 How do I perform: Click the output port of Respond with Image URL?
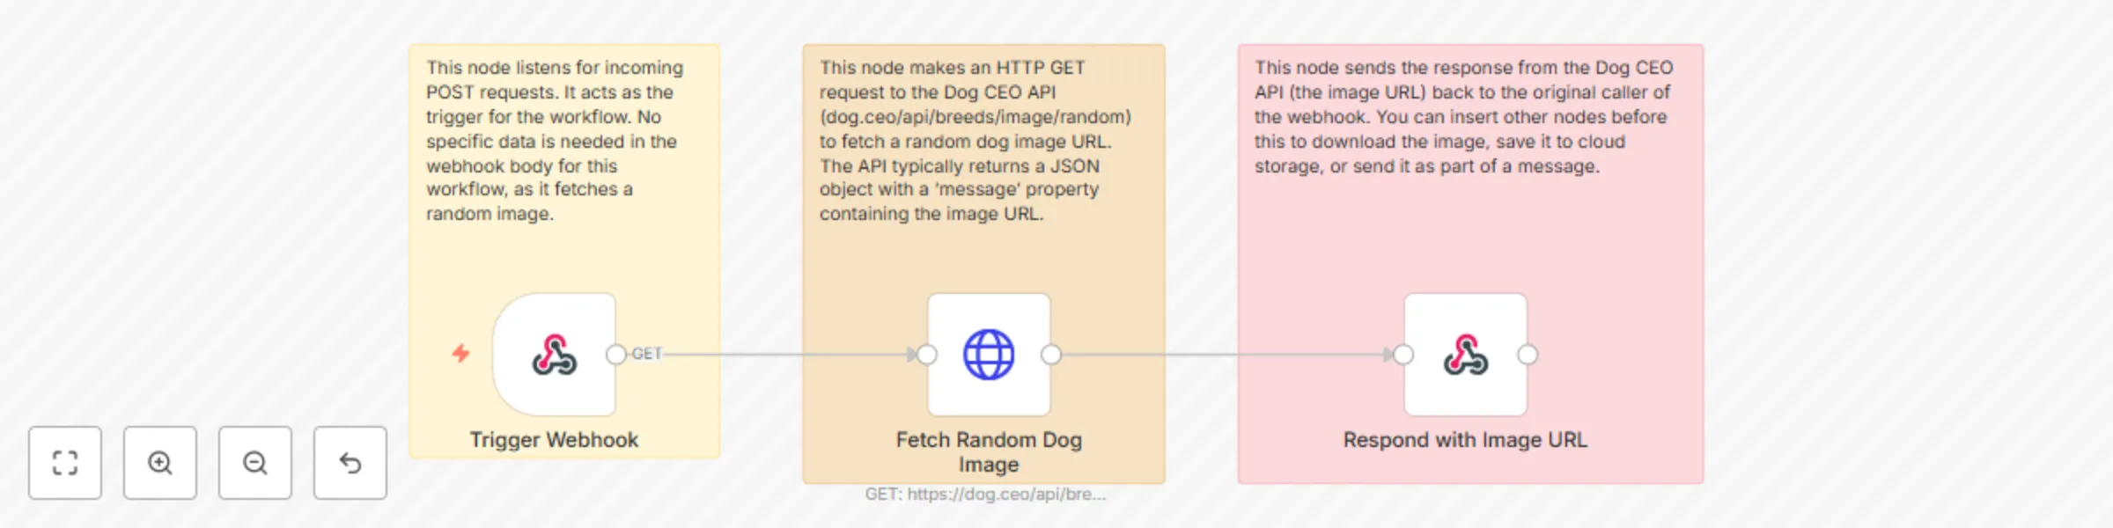coord(1528,355)
